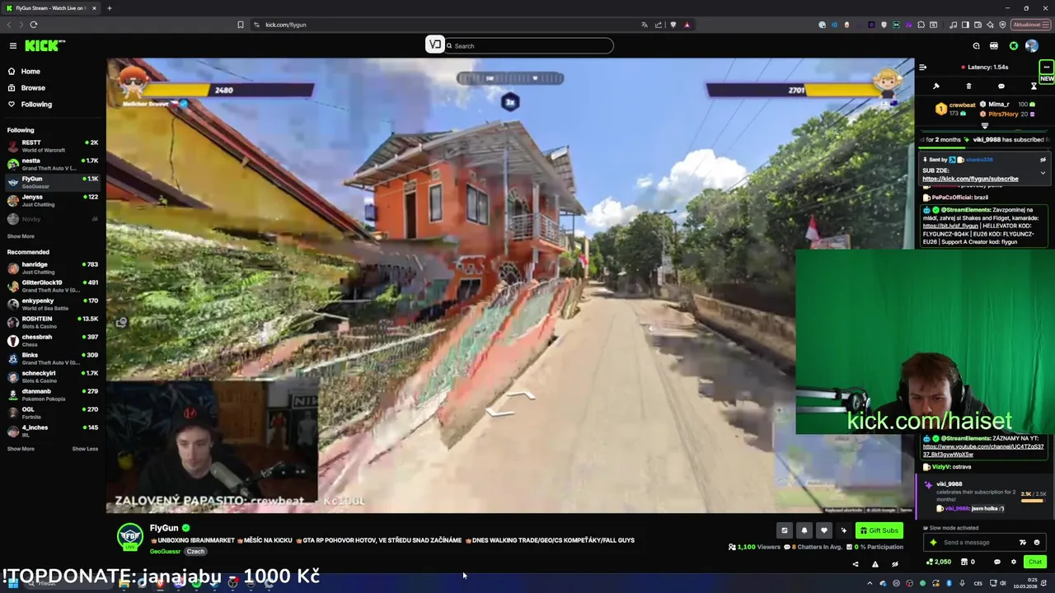Click the green Chat send button
Screen dimensions: 1055x593
tap(1035, 562)
